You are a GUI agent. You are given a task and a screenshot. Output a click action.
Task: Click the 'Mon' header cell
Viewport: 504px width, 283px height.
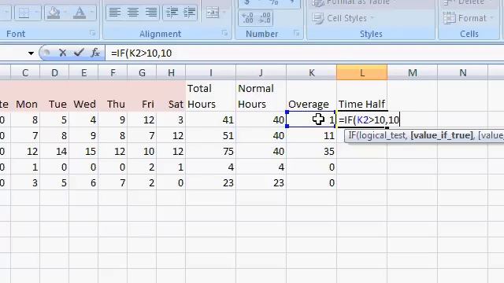pyautogui.click(x=25, y=104)
